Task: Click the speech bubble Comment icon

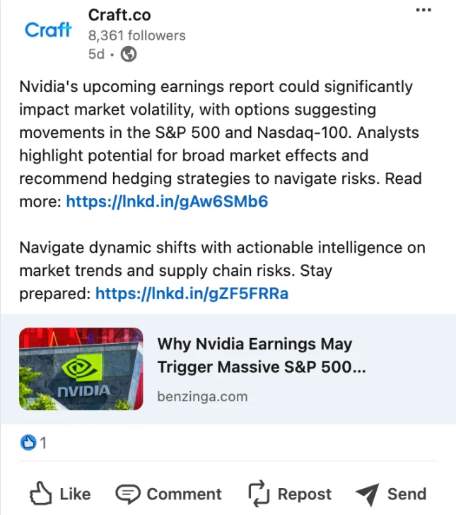Action: click(128, 494)
